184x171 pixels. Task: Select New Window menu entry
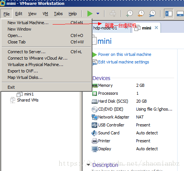[47, 29]
